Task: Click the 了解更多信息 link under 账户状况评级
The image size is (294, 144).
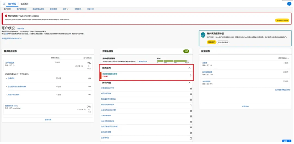Action: 142,61
